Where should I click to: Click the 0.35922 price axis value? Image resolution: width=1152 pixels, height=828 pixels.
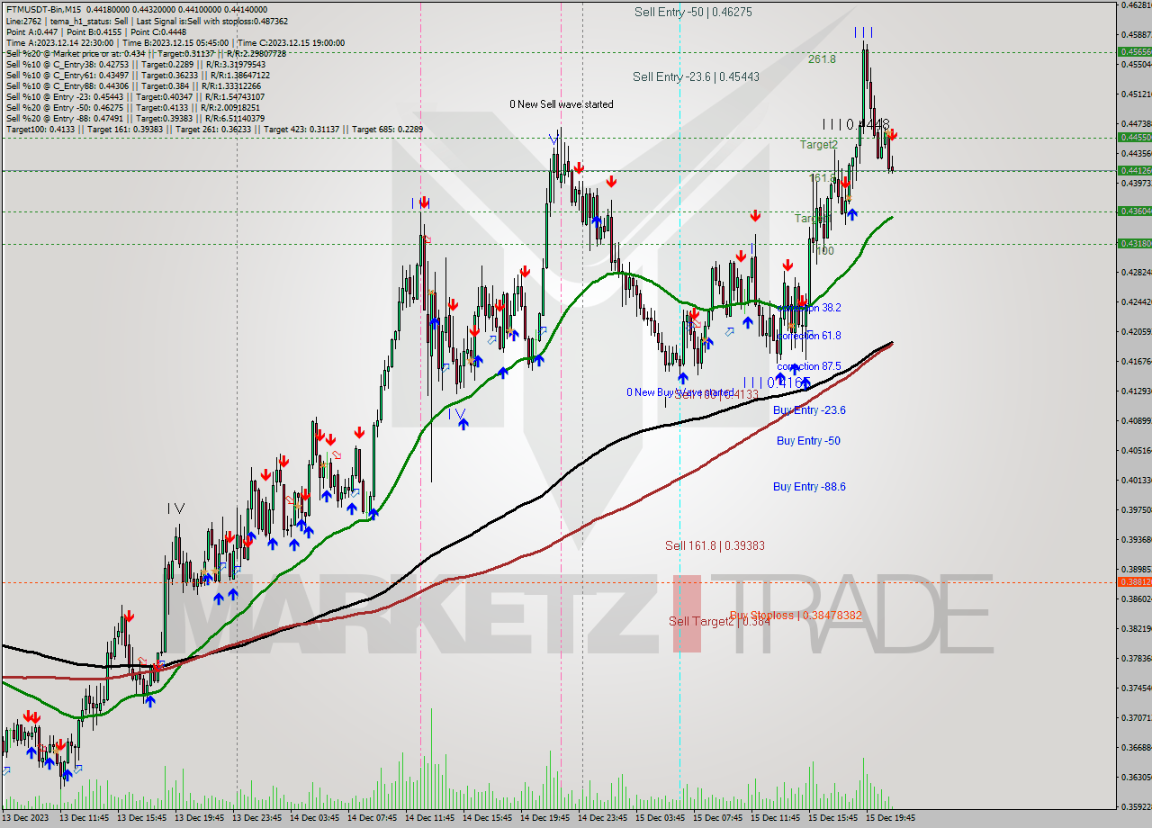click(1136, 806)
